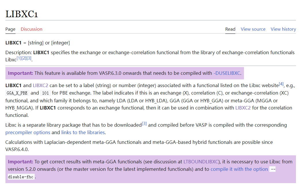Open the View source tab
This screenshot has height=188, width=304.
point(253,29)
